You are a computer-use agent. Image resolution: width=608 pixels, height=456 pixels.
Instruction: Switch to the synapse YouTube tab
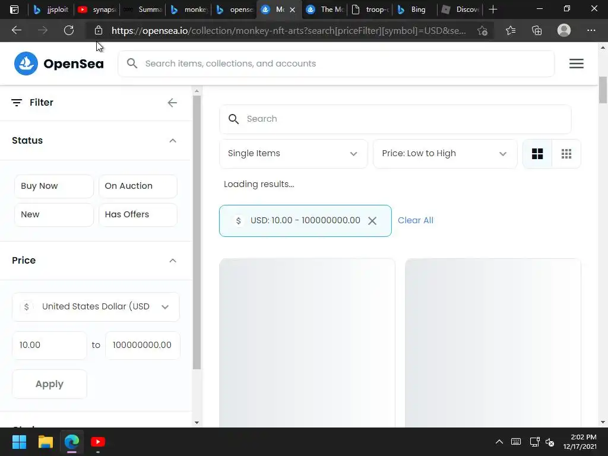(x=97, y=9)
